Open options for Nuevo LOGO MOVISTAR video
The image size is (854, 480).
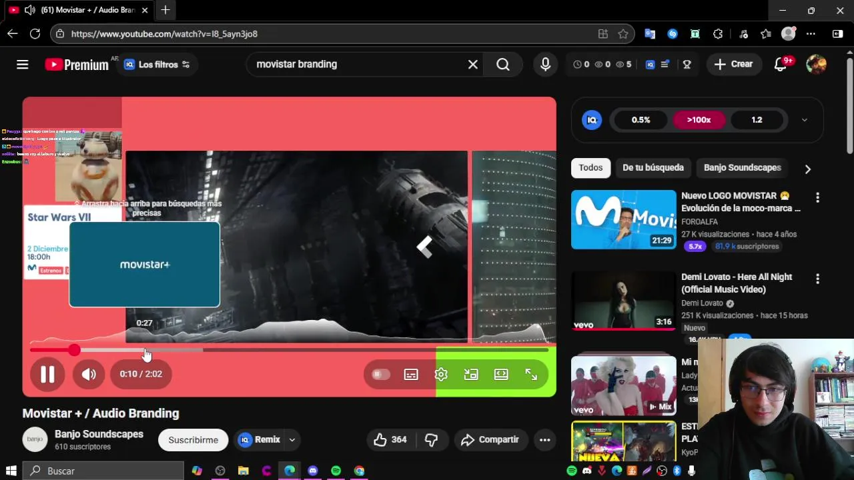coord(817,198)
